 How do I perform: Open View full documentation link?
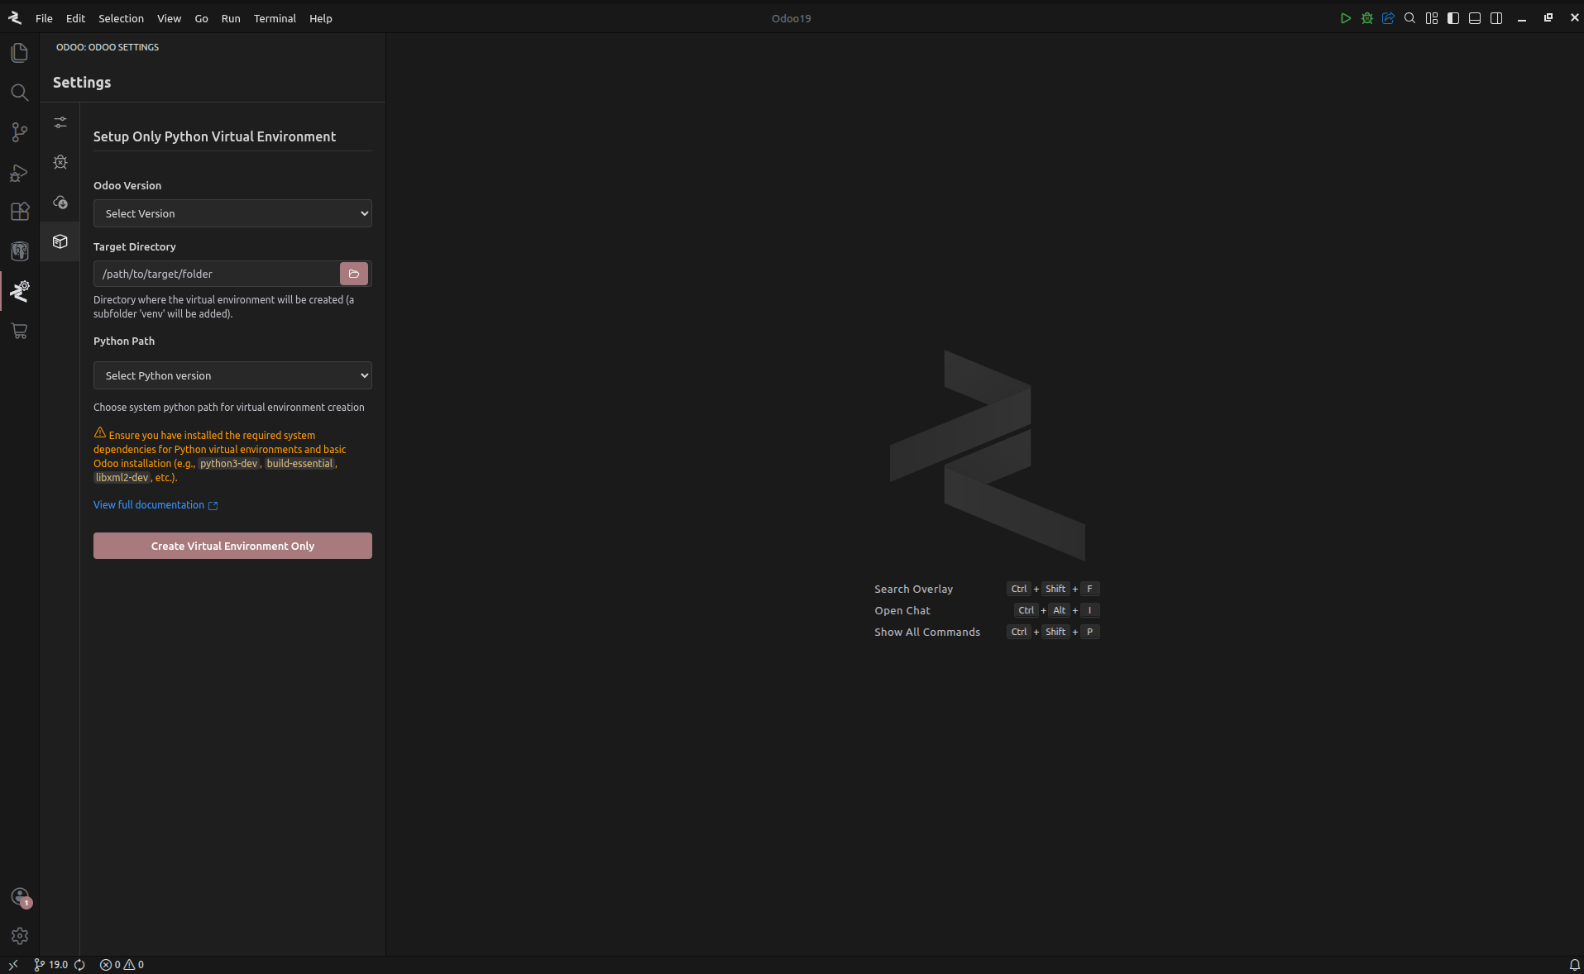coord(156,504)
